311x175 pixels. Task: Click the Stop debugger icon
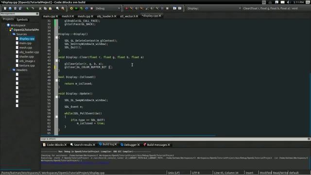[167, 8]
